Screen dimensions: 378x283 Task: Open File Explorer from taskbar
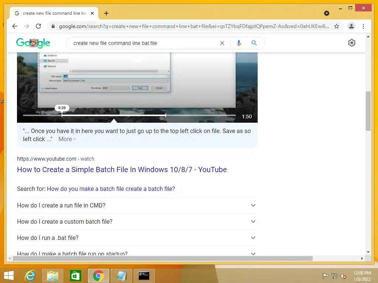[x=53, y=276]
